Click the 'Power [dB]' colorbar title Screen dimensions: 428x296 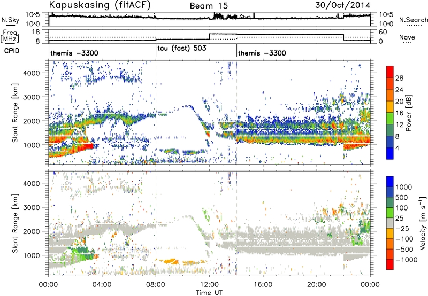tap(408, 113)
